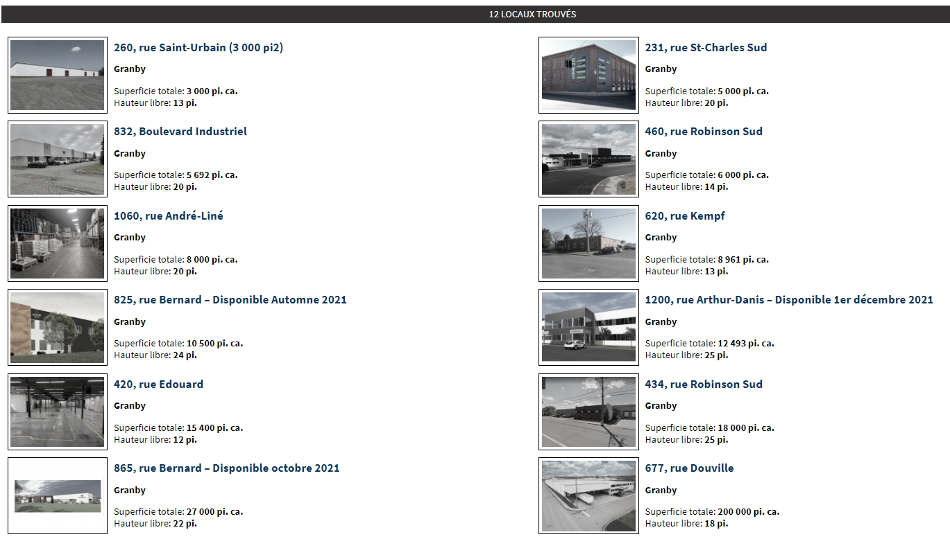Open the 260, rue Saint-Urbain listing title

click(x=198, y=48)
